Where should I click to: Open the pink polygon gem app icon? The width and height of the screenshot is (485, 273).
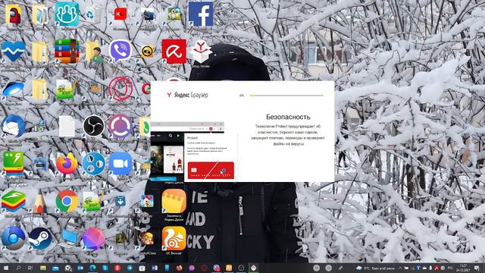click(x=93, y=239)
